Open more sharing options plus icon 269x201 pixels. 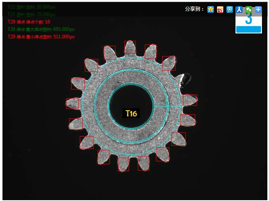[x=258, y=9]
